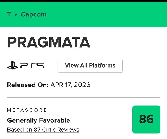167x139 pixels.
Task: Click the green 86 Metascore box
Action: click(x=146, y=119)
